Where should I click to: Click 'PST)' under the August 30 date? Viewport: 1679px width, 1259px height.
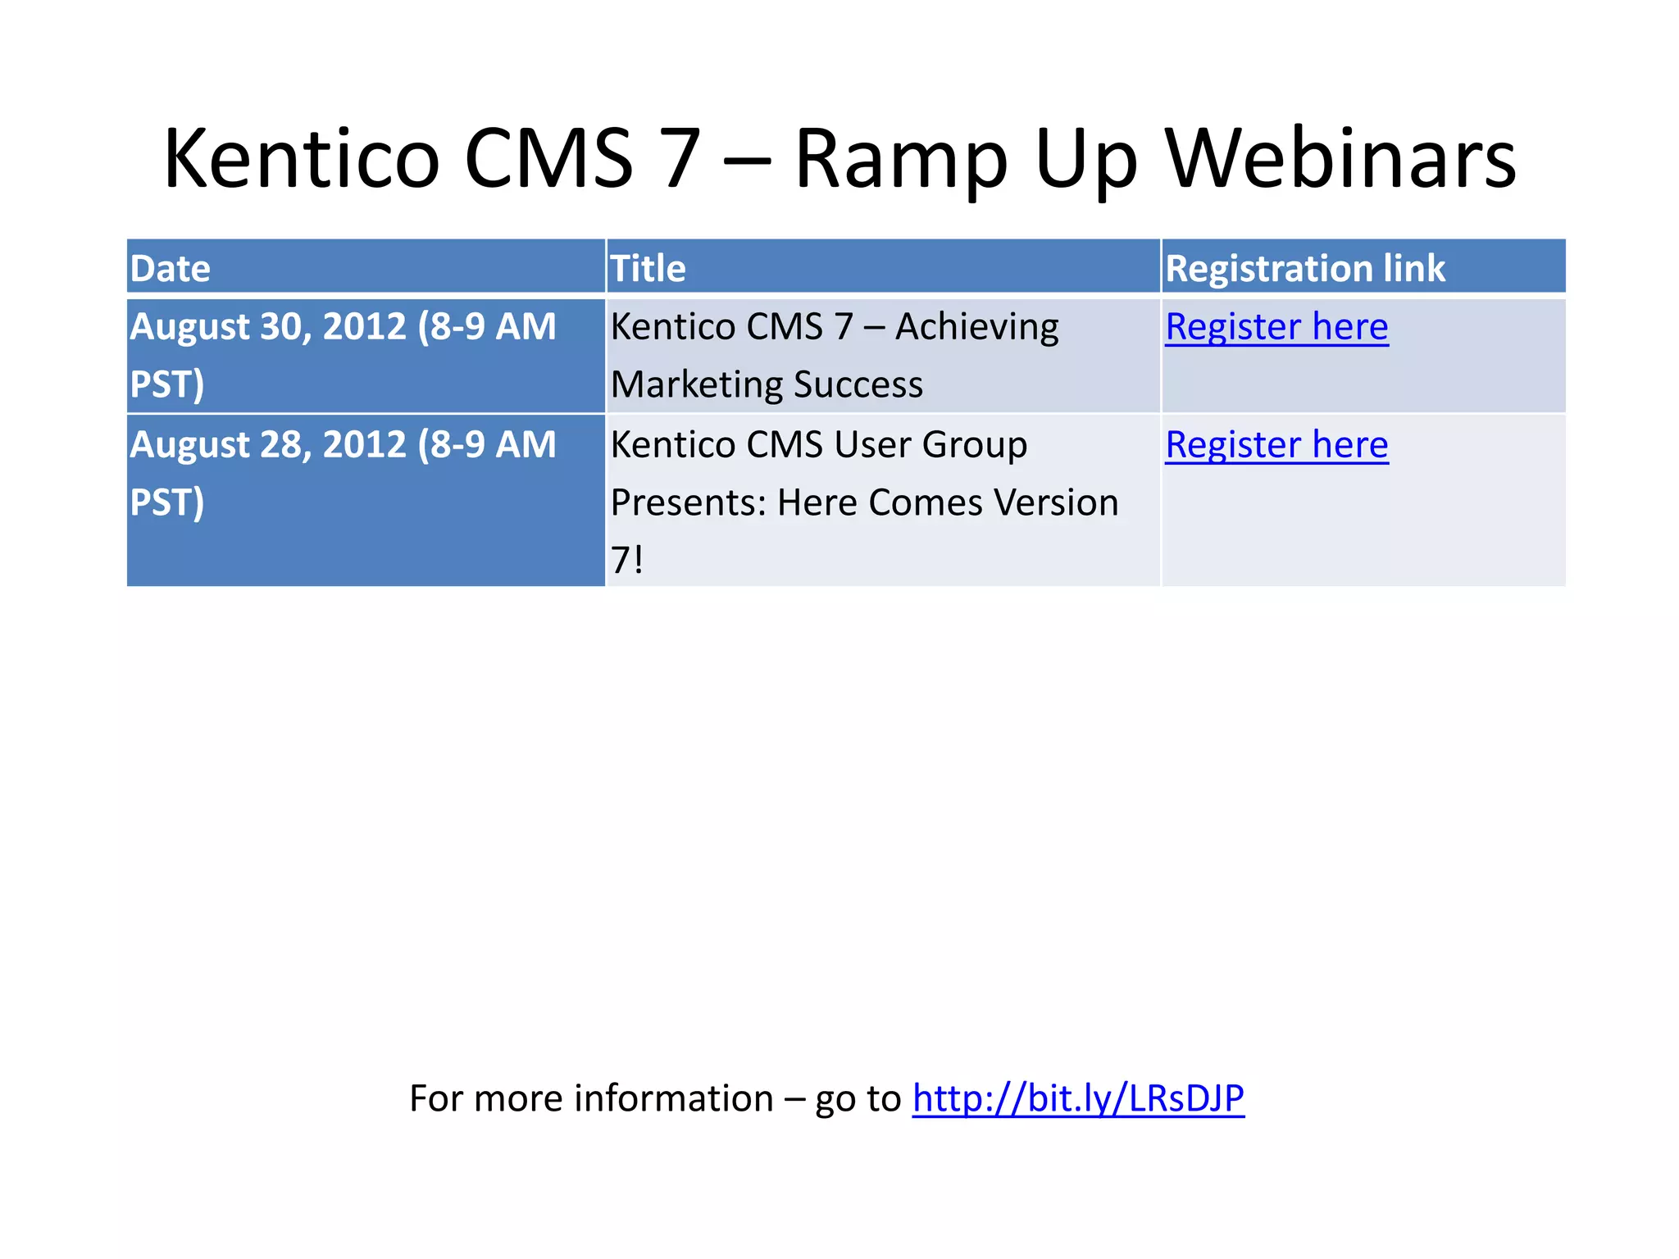166,384
